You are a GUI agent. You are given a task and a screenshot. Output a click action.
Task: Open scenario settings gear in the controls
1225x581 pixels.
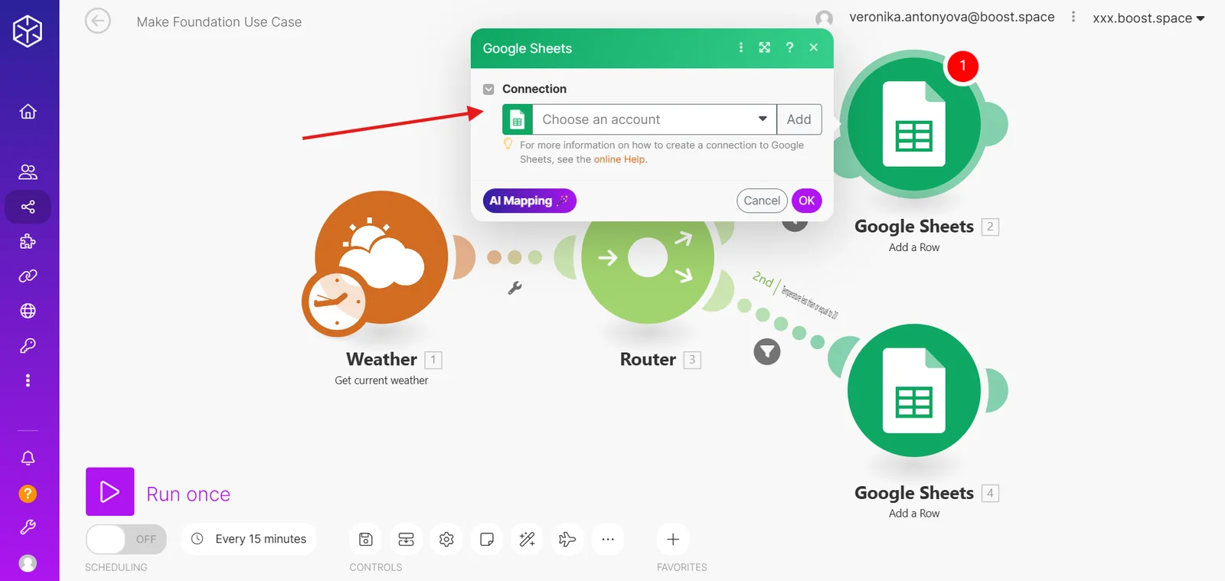[x=446, y=539]
